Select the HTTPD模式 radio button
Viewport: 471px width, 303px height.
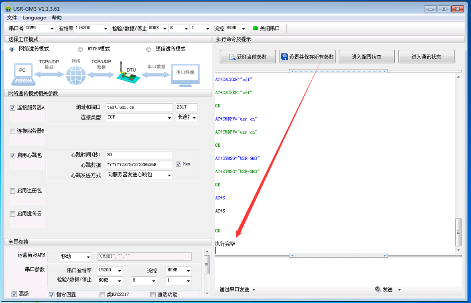click(x=80, y=49)
